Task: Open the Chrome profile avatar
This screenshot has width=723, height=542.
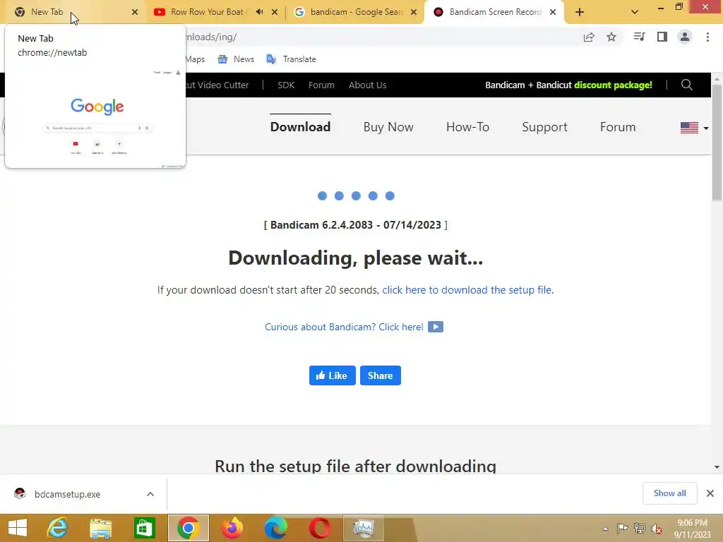Action: 685,37
